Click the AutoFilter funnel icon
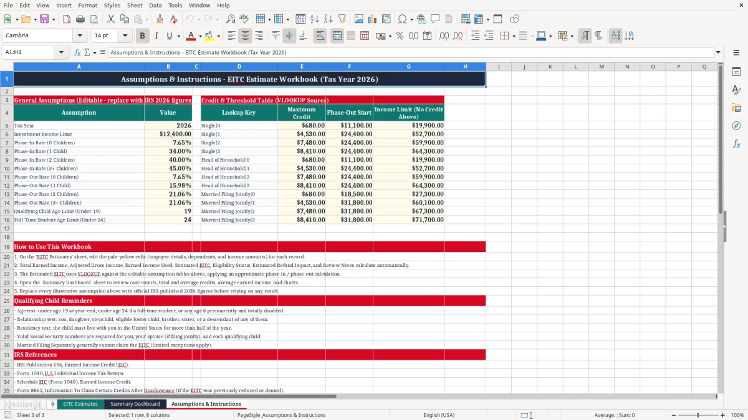 (342, 19)
